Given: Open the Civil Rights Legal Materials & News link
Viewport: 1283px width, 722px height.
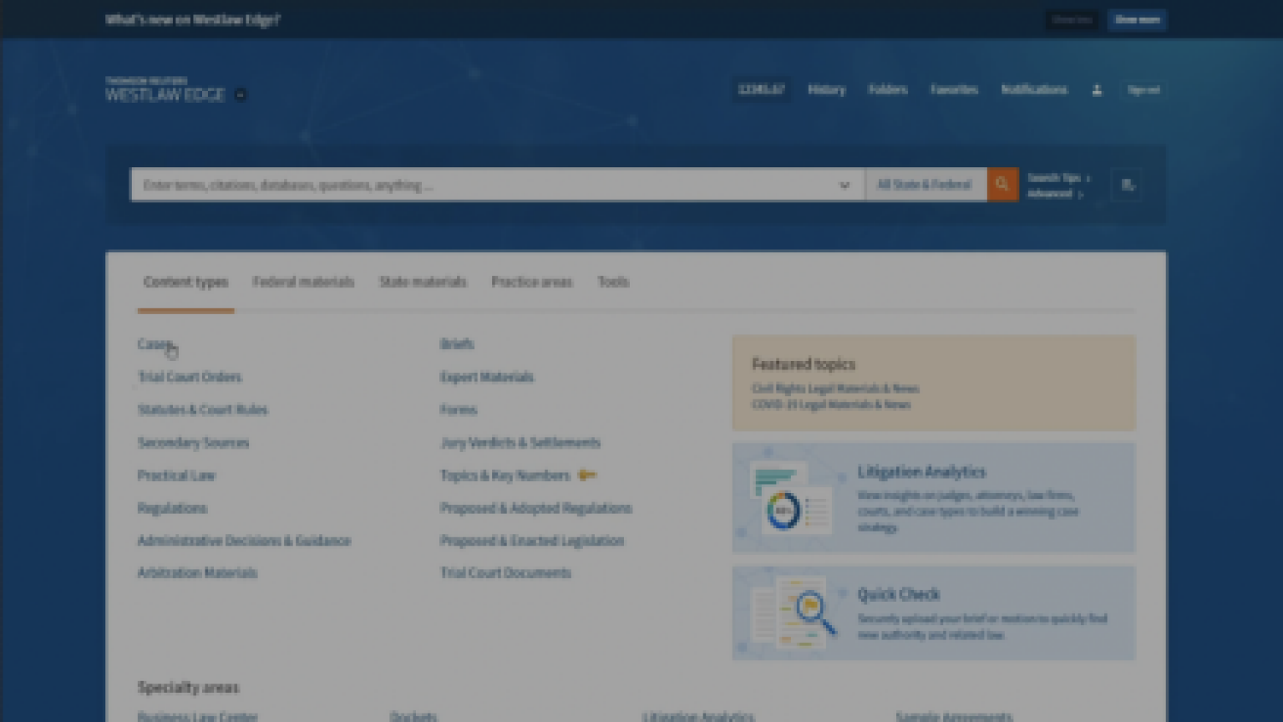Looking at the screenshot, I should [835, 388].
